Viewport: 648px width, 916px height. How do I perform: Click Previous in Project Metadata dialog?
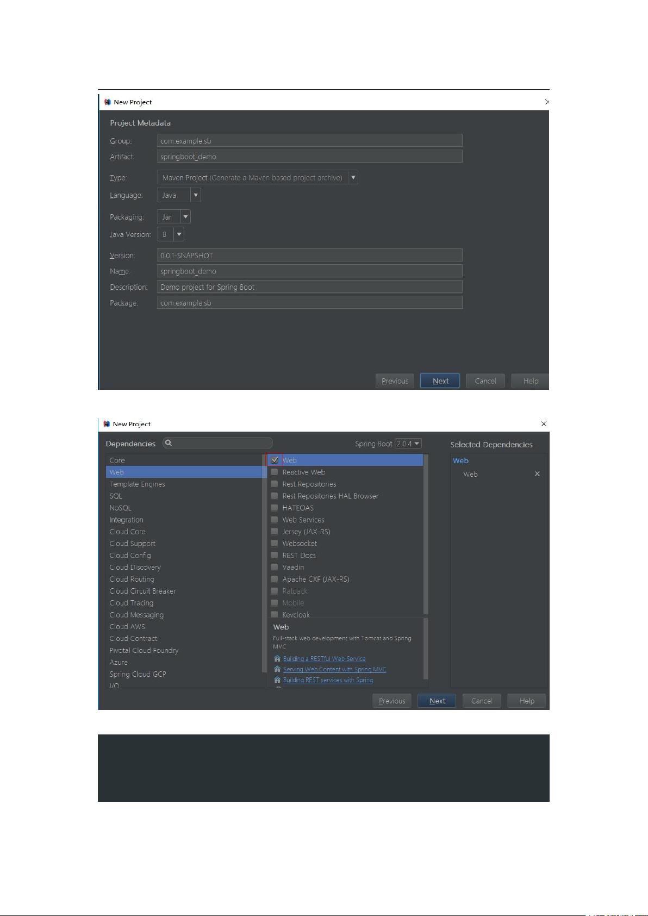click(395, 381)
